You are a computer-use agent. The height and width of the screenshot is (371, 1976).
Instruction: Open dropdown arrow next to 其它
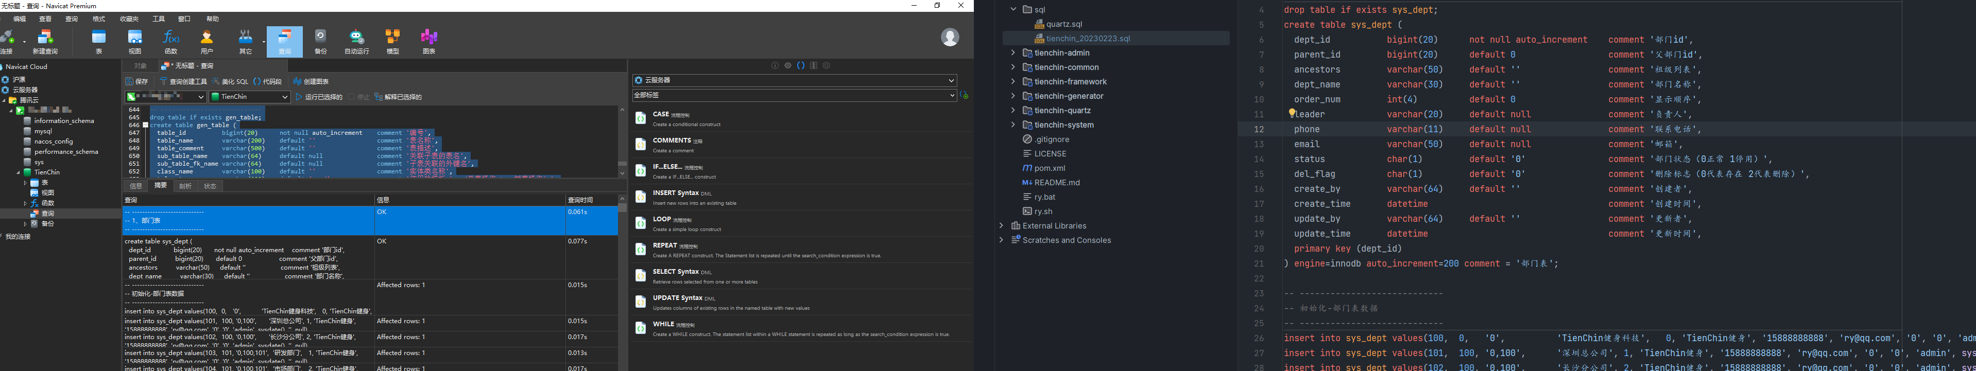263,41
